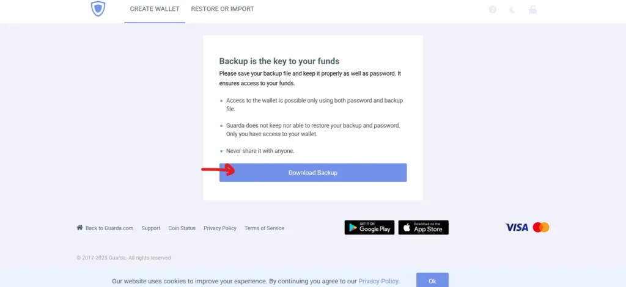
Task: Open the Terms of Service link
Action: coord(264,228)
